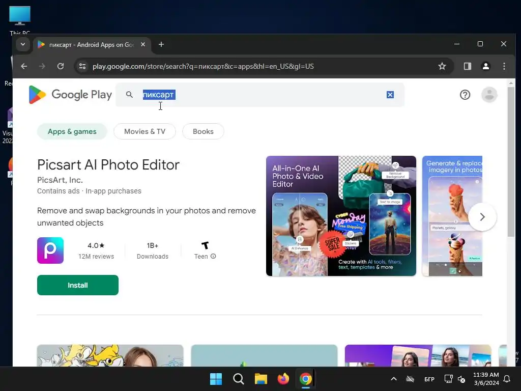Click the Google Play search input field
The image size is (521, 391).
click(260, 95)
